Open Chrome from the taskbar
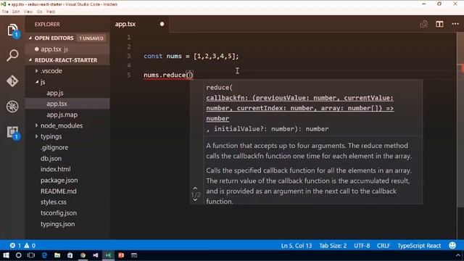 click(x=83, y=255)
